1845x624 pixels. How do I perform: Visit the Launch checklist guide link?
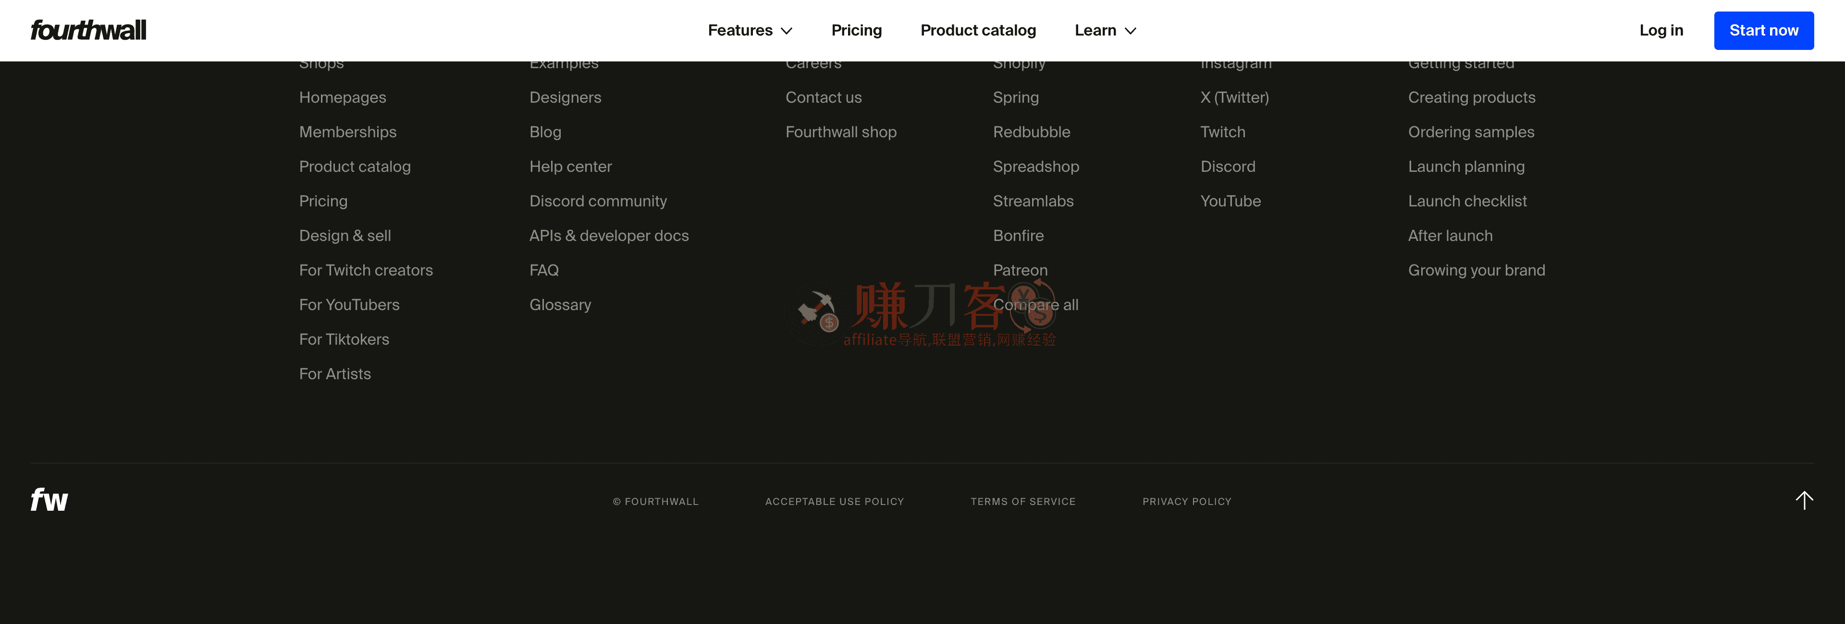click(1467, 201)
